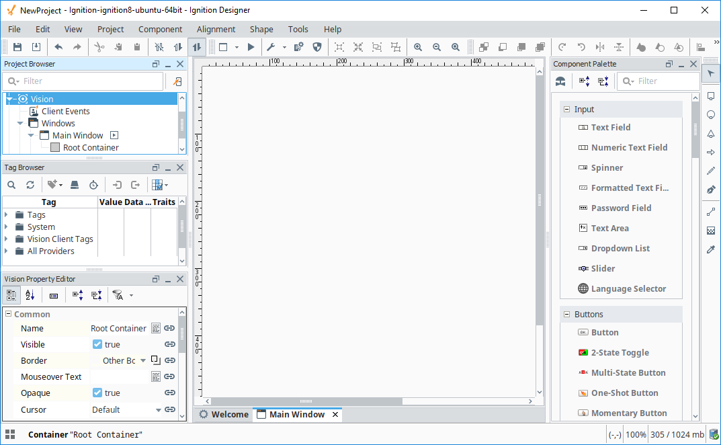Toggle the Visible property checkbox
Screen dimensions: 721x445
[97, 344]
